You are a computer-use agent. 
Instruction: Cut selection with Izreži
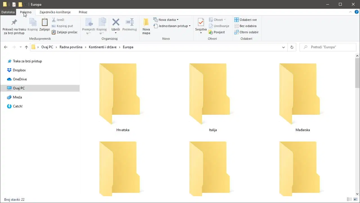coord(58,20)
